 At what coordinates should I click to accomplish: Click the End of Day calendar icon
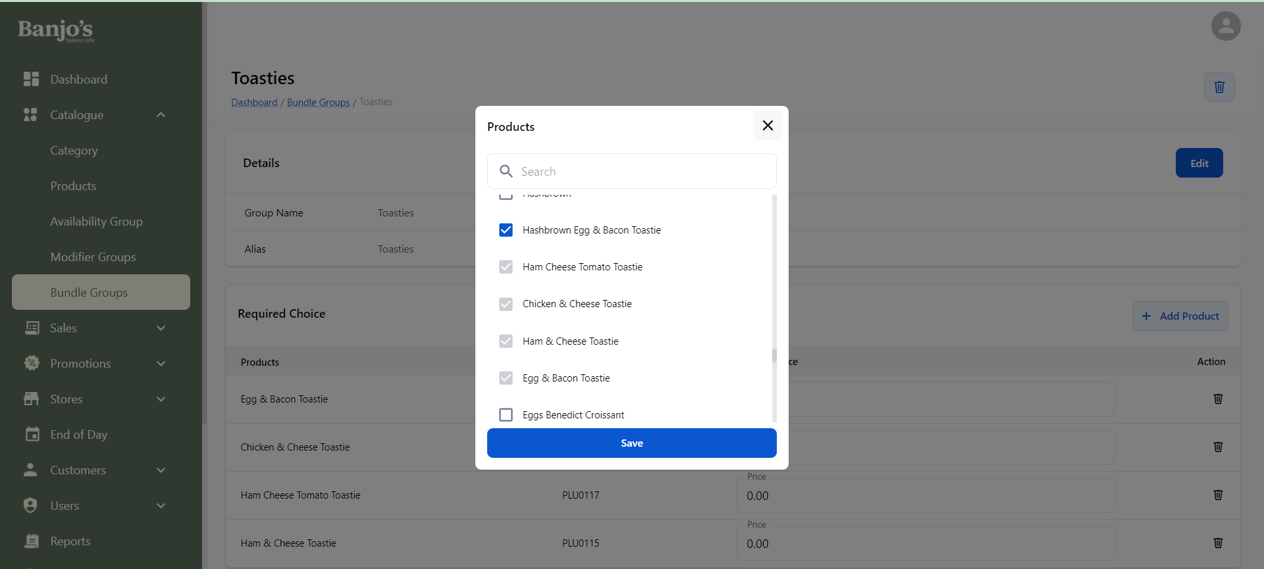click(x=32, y=435)
